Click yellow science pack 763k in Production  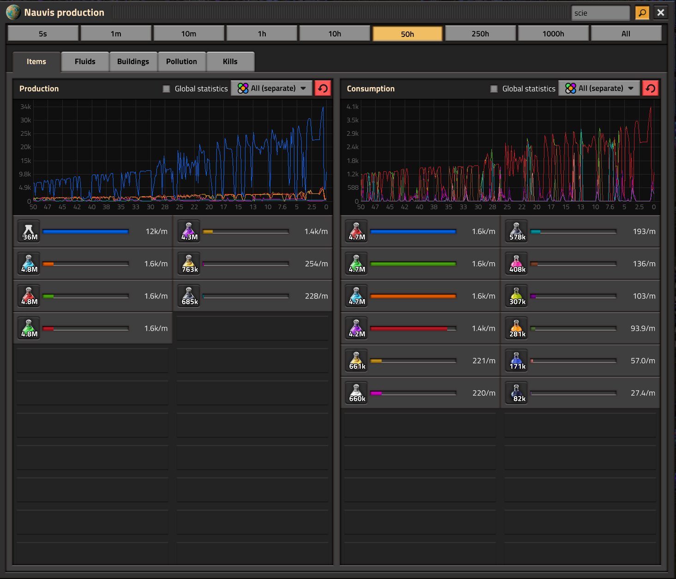[x=189, y=263]
